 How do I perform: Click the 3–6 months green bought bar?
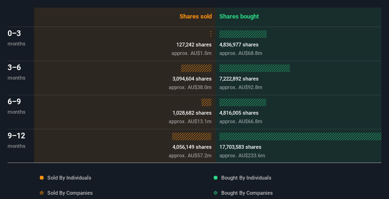pyautogui.click(x=254, y=68)
